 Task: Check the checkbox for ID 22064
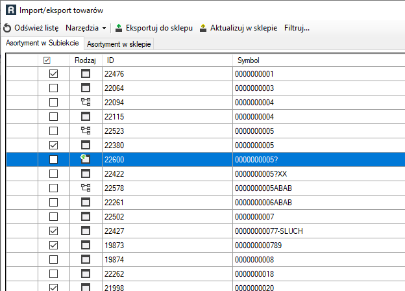(53, 88)
